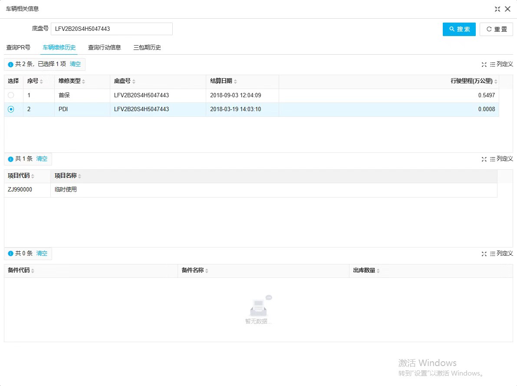The height and width of the screenshot is (386, 517).
Task: Expand the 备件代码 table fullscreen icon
Action: click(x=484, y=254)
